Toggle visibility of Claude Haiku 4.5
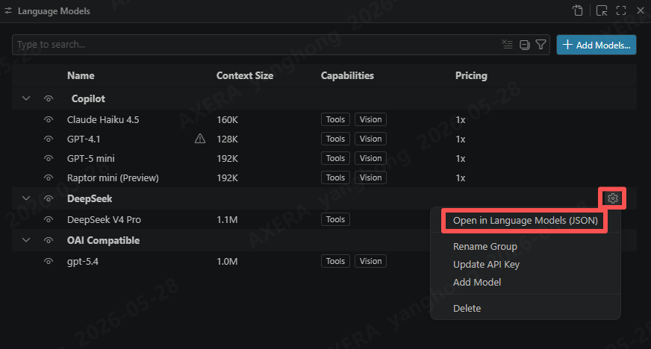651x349 pixels. pos(49,120)
